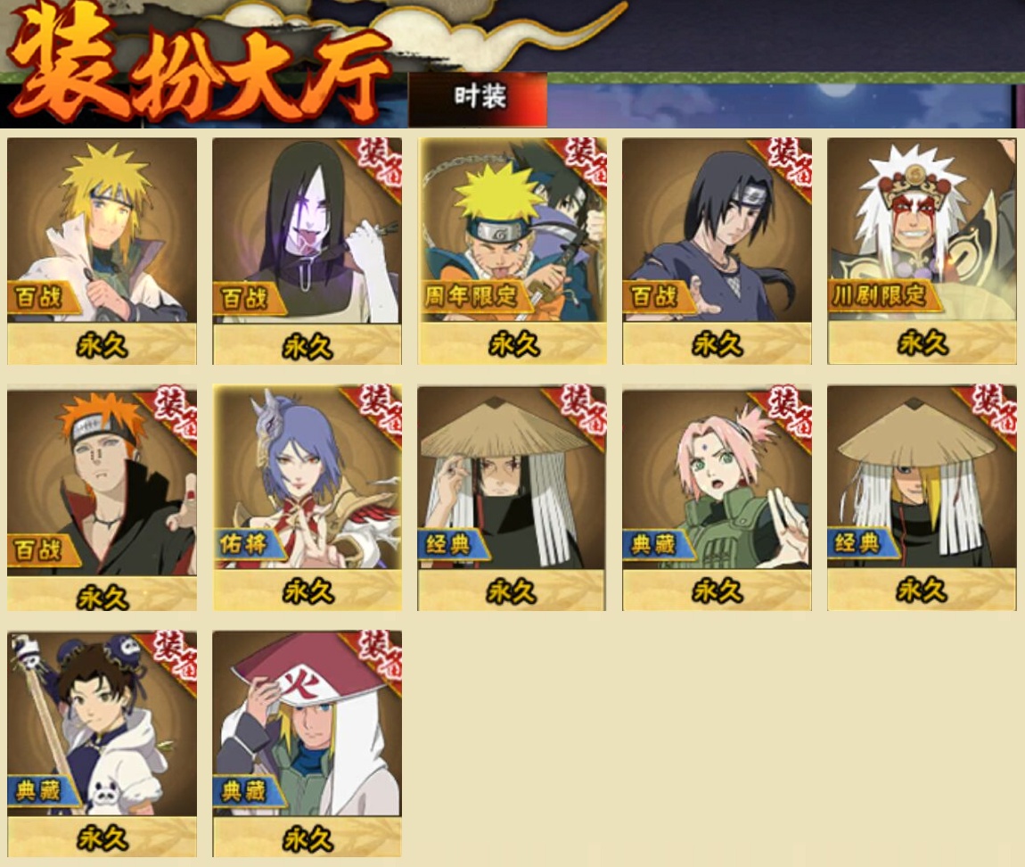The height and width of the screenshot is (867, 1025).
Task: Choose the blue-haired Konan 佑择 costume
Action: click(x=307, y=498)
